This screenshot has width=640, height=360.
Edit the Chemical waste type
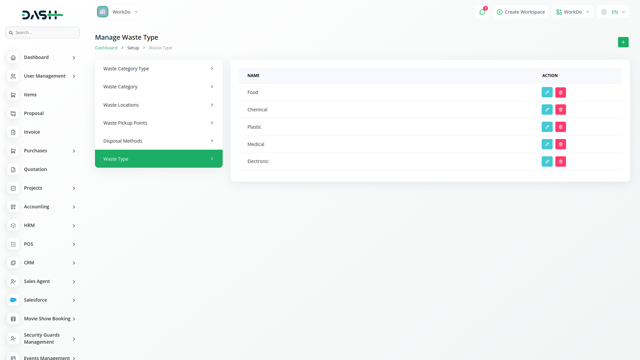click(x=547, y=110)
